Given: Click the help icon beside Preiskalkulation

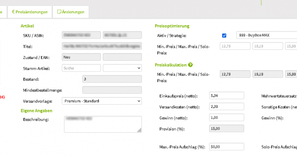Looking at the screenshot, I should 190,65.
